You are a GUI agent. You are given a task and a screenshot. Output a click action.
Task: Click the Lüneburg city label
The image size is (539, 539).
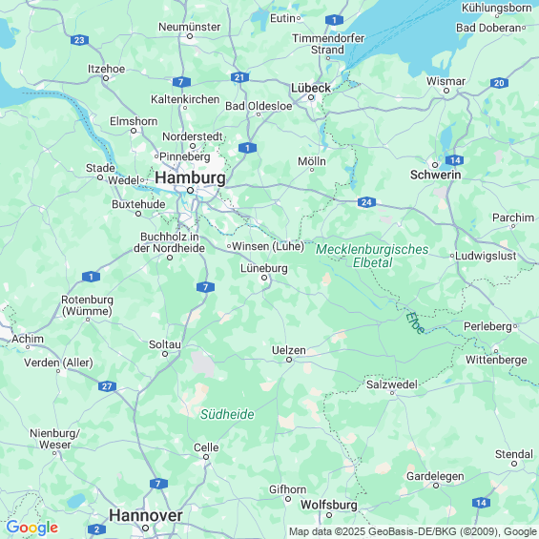pos(264,268)
